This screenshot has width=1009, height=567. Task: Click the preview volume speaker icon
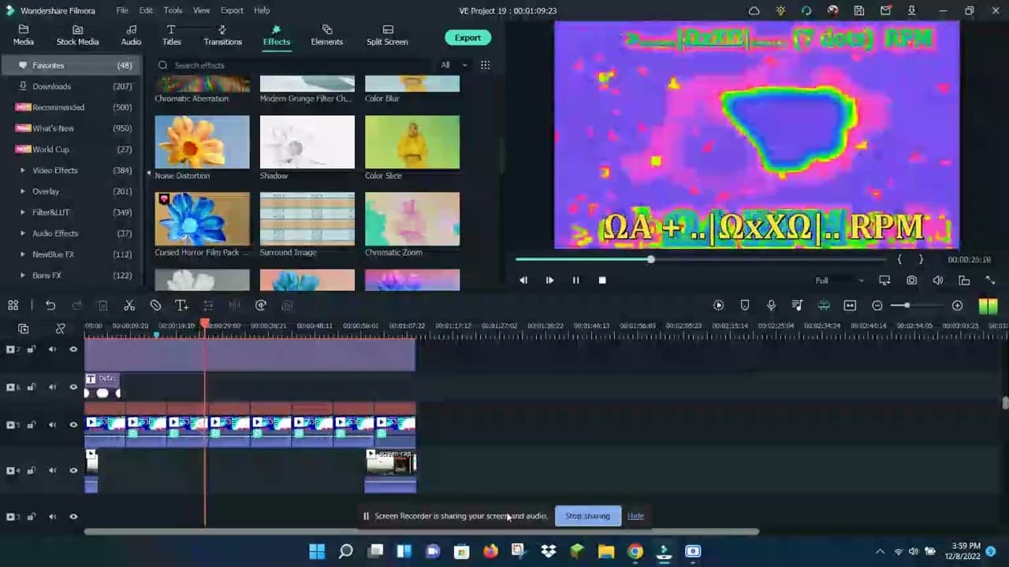[x=938, y=280]
